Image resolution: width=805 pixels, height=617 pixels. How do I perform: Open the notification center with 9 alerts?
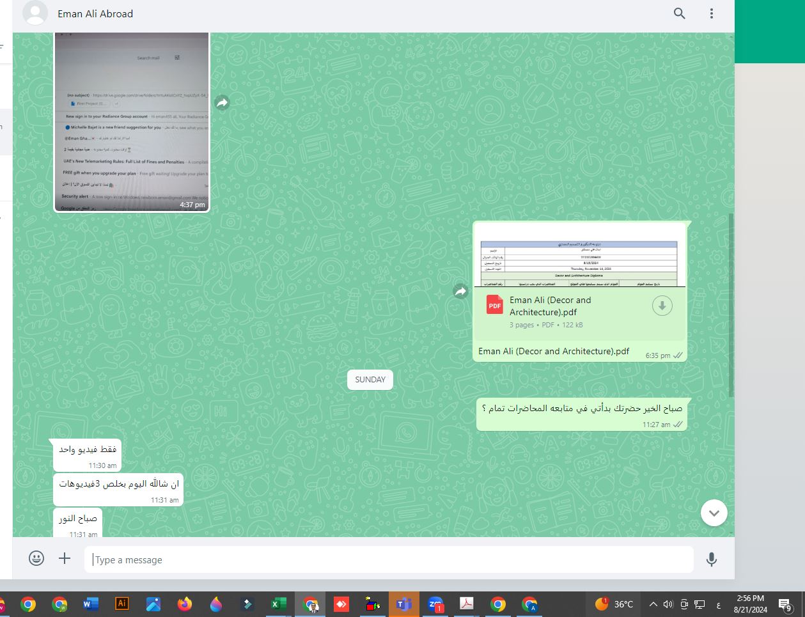click(785, 605)
